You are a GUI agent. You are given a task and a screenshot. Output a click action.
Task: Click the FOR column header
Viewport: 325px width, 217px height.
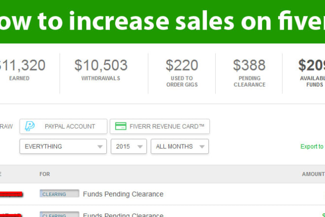coord(45,174)
